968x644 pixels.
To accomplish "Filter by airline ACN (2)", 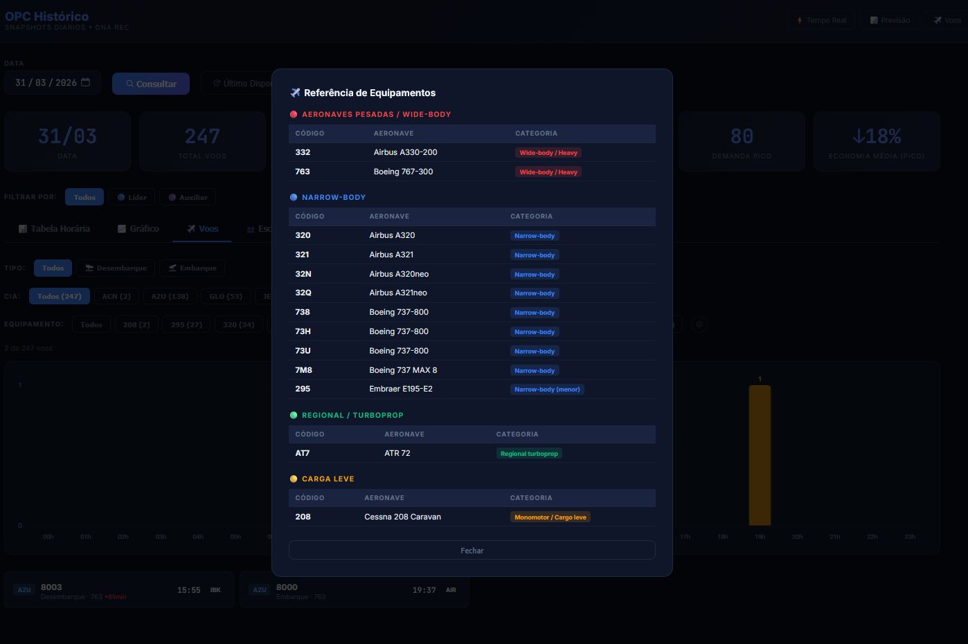I will coord(116,296).
